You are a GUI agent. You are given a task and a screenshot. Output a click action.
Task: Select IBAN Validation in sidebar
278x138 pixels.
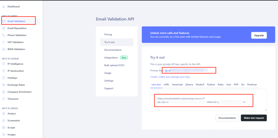(16, 49)
